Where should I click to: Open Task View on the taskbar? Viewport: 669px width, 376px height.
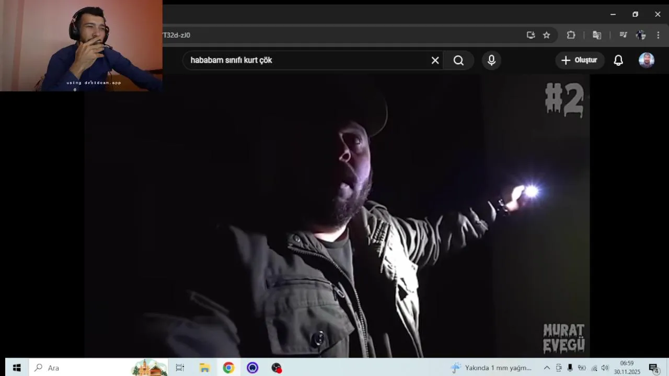pos(180,368)
